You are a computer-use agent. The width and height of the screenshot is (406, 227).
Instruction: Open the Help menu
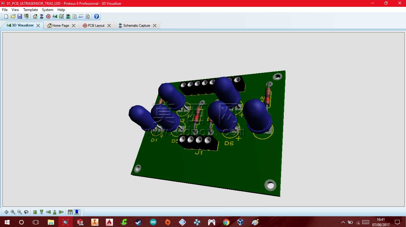[x=61, y=10]
